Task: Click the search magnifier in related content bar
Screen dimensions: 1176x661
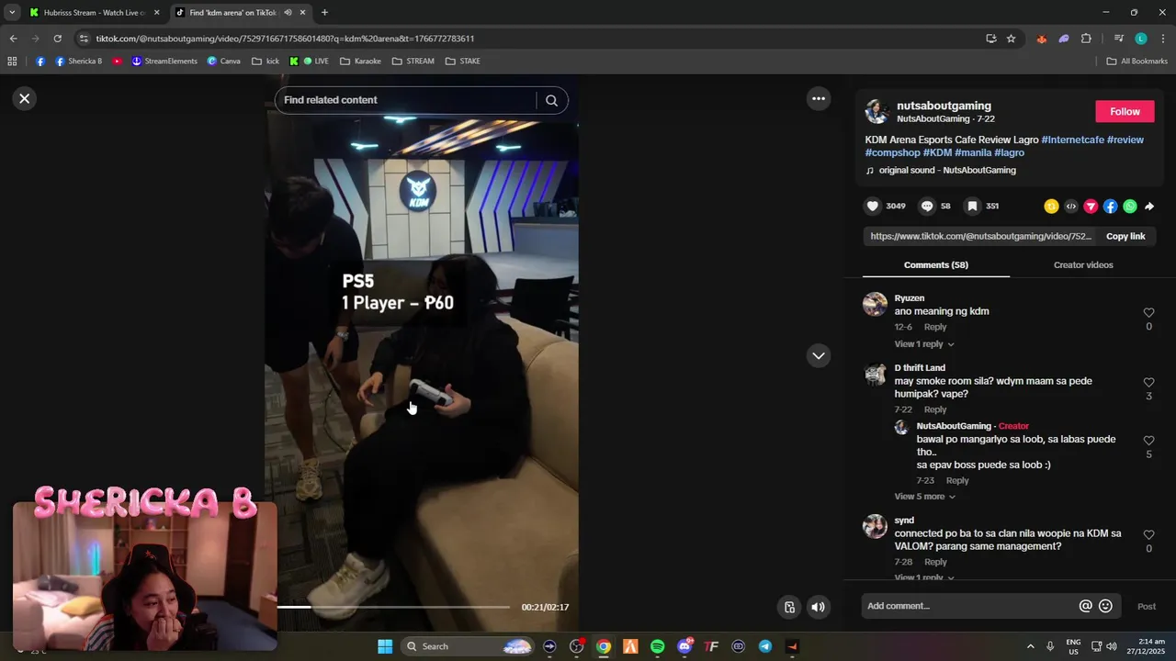Action: coord(551,100)
